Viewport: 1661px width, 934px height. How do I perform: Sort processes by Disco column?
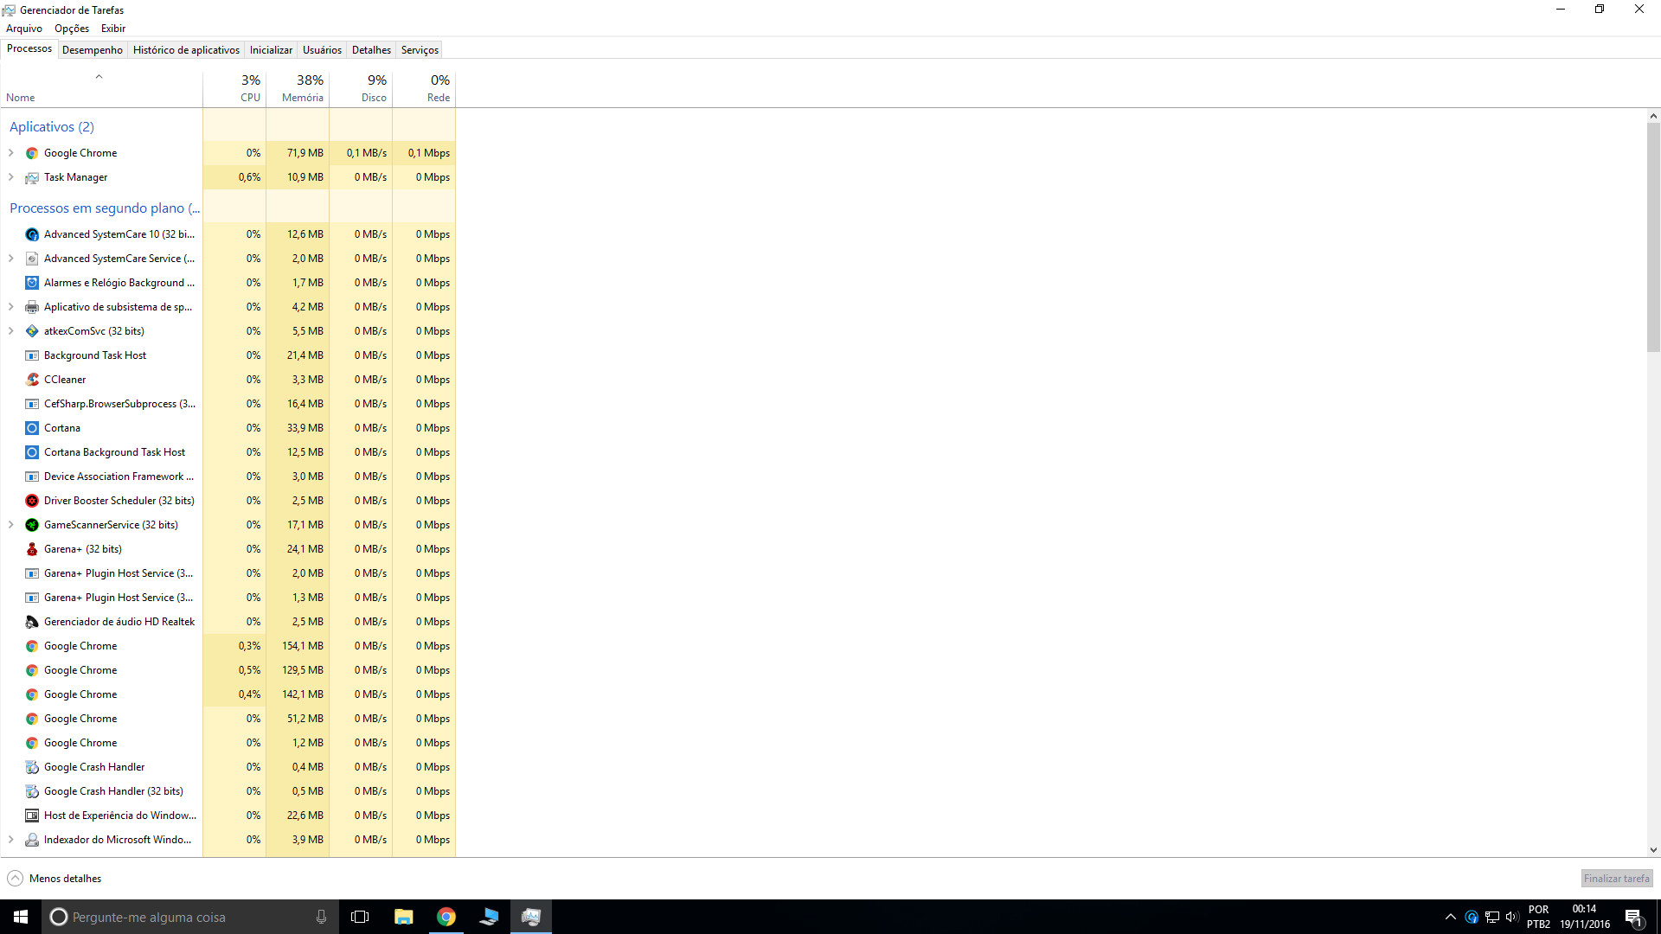click(x=361, y=88)
